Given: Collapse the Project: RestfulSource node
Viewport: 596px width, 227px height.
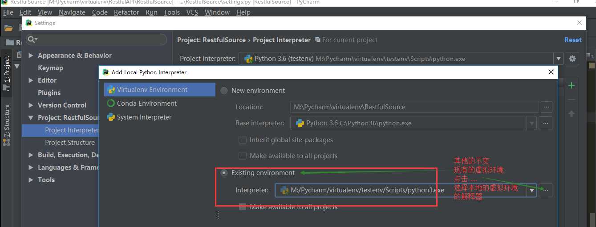Looking at the screenshot, I should coord(31,118).
